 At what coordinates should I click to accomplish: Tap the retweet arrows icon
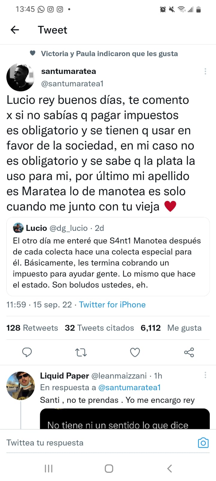pyautogui.click(x=81, y=352)
